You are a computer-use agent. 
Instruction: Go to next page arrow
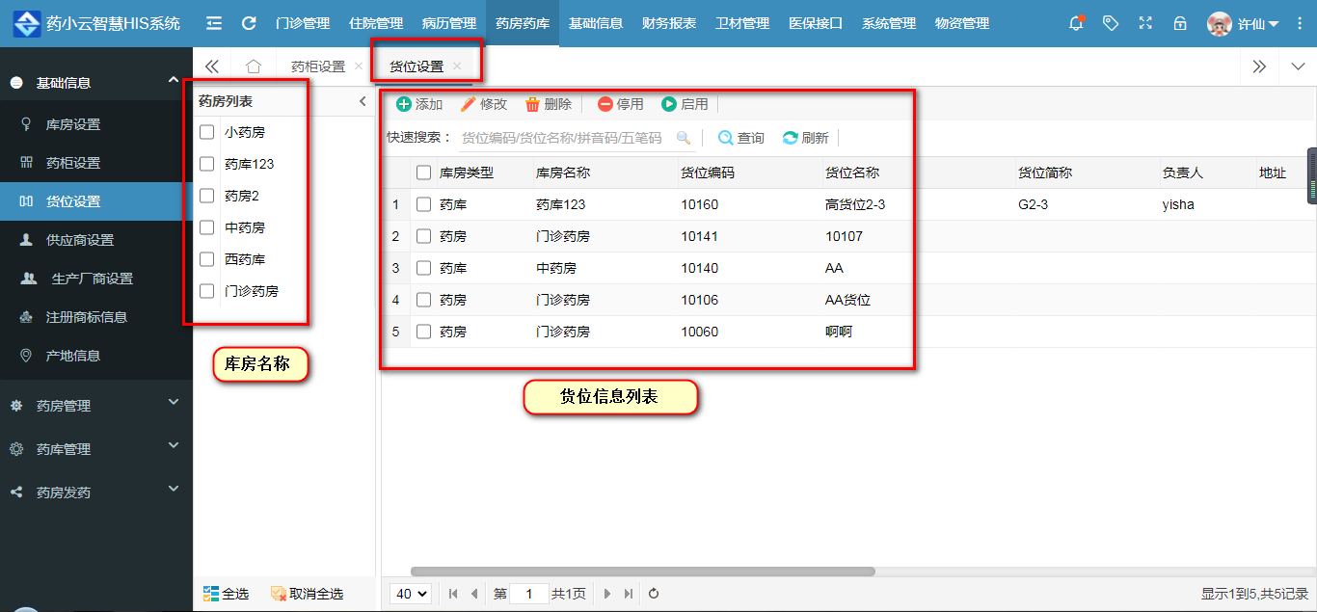pos(607,594)
